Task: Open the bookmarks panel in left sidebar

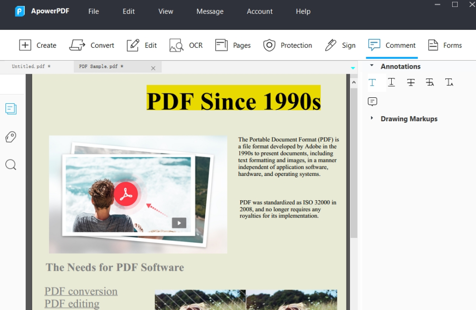Action: point(11,137)
